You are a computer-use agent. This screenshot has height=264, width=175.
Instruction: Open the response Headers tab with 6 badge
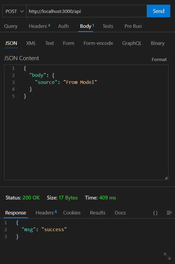click(46, 212)
